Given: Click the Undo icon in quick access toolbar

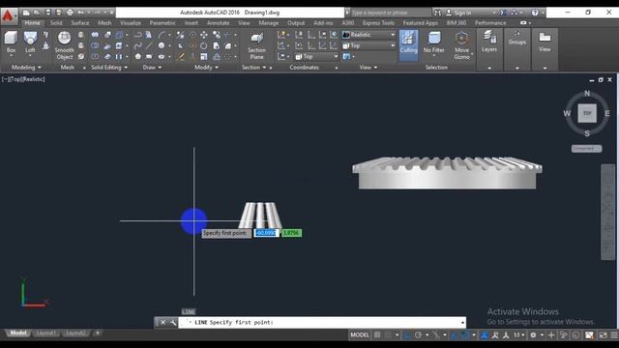Looking at the screenshot, I should coord(80,13).
